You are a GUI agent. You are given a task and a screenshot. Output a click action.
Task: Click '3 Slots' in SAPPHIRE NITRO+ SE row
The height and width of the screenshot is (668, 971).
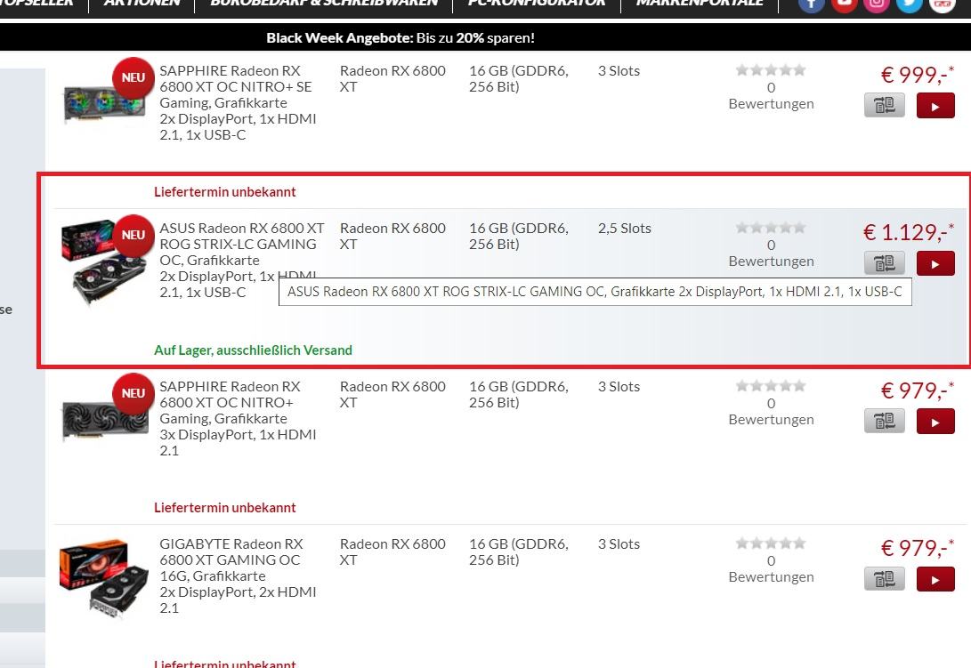[619, 71]
